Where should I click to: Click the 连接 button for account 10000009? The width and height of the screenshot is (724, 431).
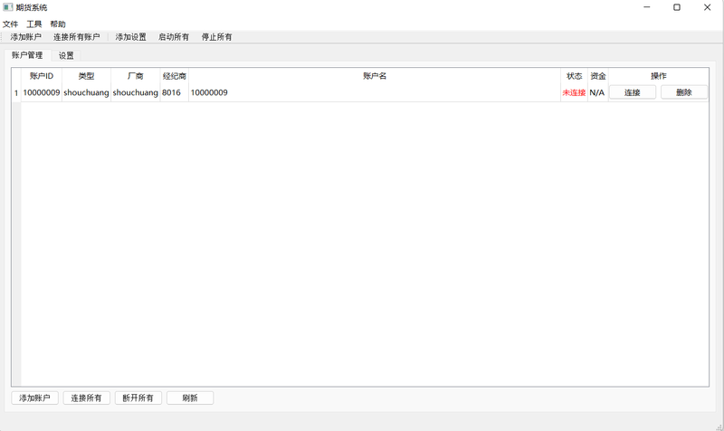click(x=632, y=92)
